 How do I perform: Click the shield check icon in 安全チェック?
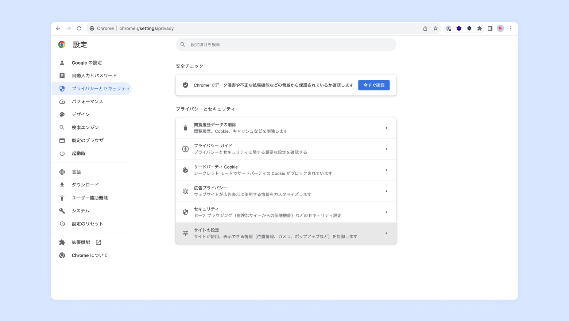[x=185, y=85]
